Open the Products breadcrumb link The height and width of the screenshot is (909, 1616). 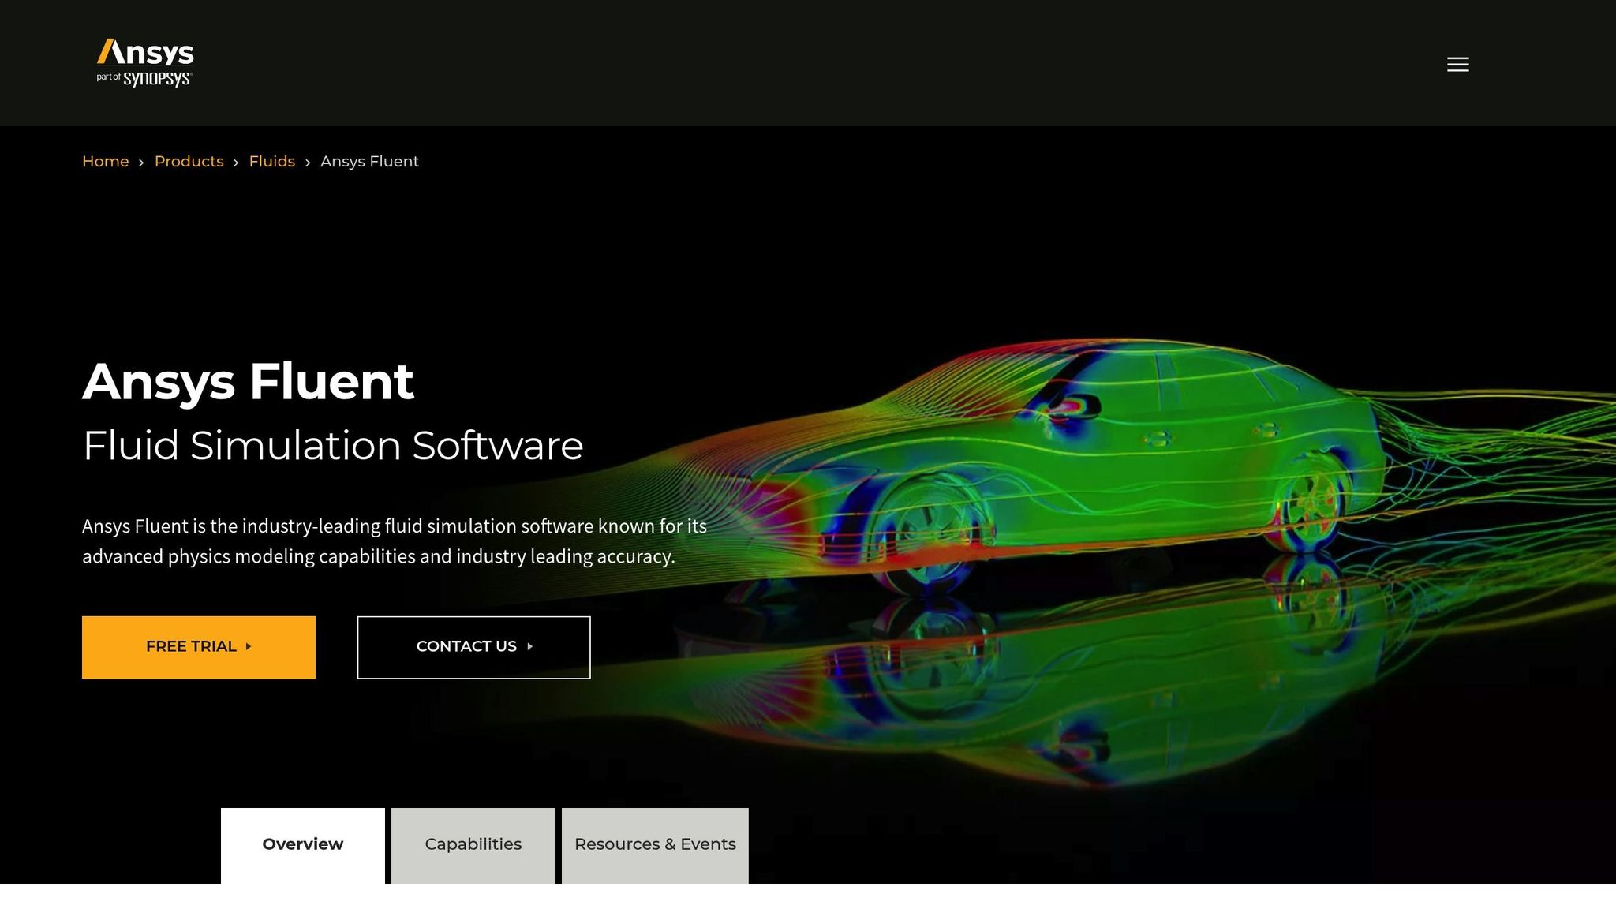189,161
